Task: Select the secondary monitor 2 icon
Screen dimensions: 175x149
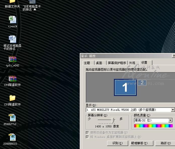Action: pyautogui.click(x=142, y=83)
